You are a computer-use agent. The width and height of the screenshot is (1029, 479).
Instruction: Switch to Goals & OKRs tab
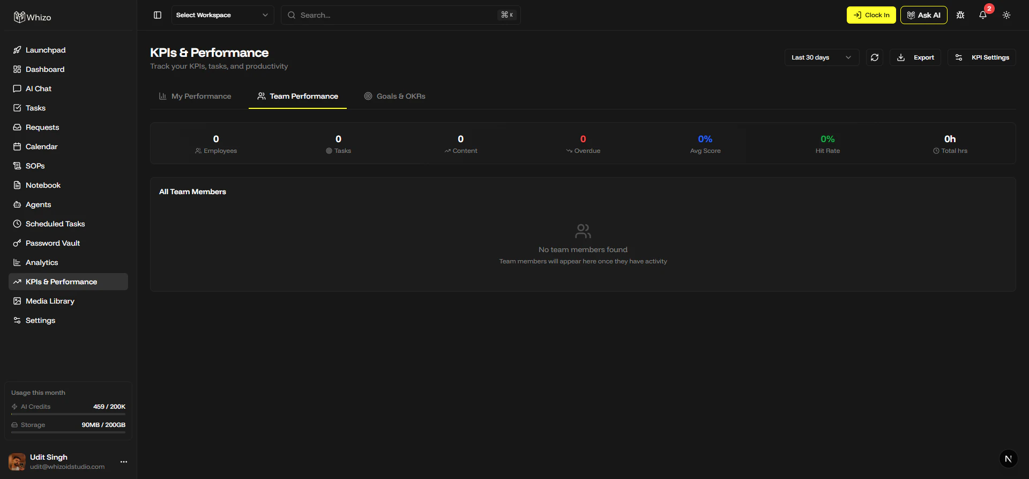(395, 96)
